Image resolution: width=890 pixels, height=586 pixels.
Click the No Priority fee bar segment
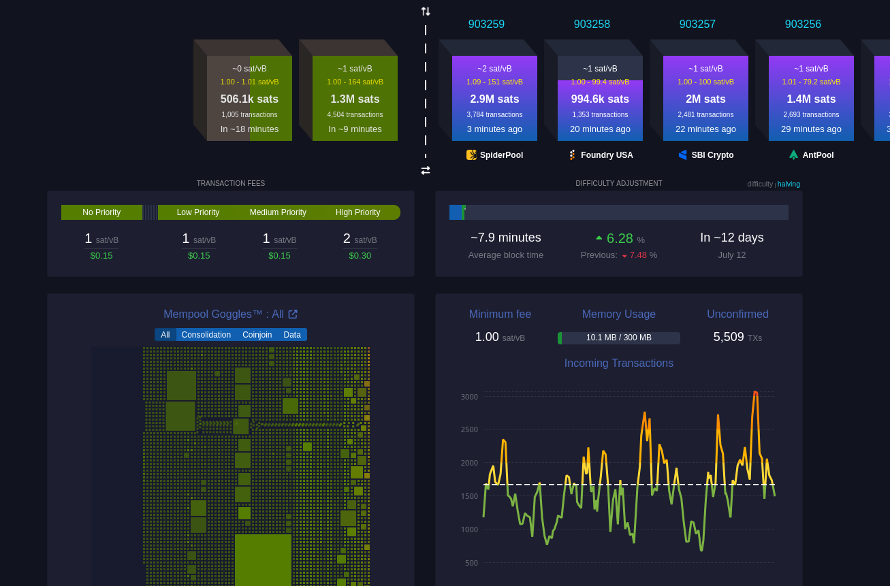click(x=101, y=212)
